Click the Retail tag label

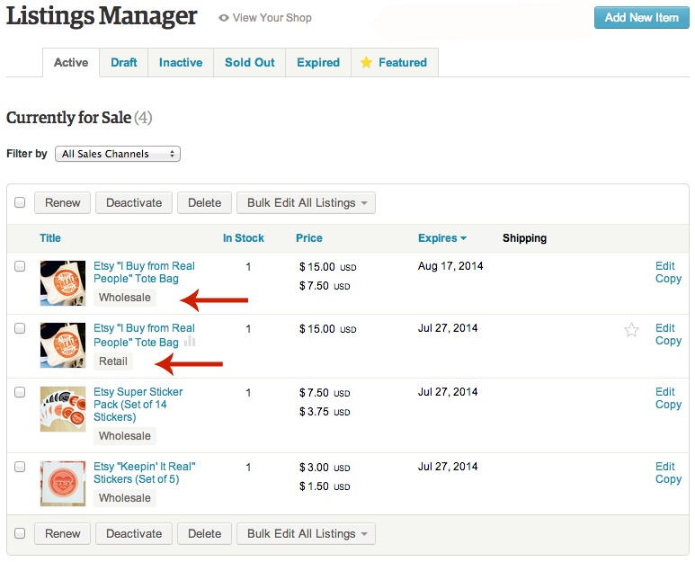coord(113,361)
